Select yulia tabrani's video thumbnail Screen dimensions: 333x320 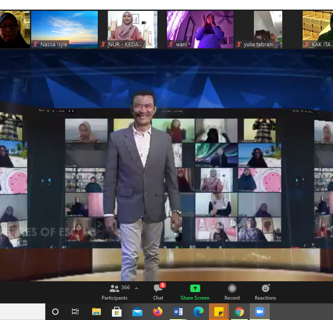[x=268, y=29]
